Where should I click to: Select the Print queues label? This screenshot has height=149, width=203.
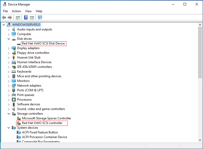pos(26,95)
